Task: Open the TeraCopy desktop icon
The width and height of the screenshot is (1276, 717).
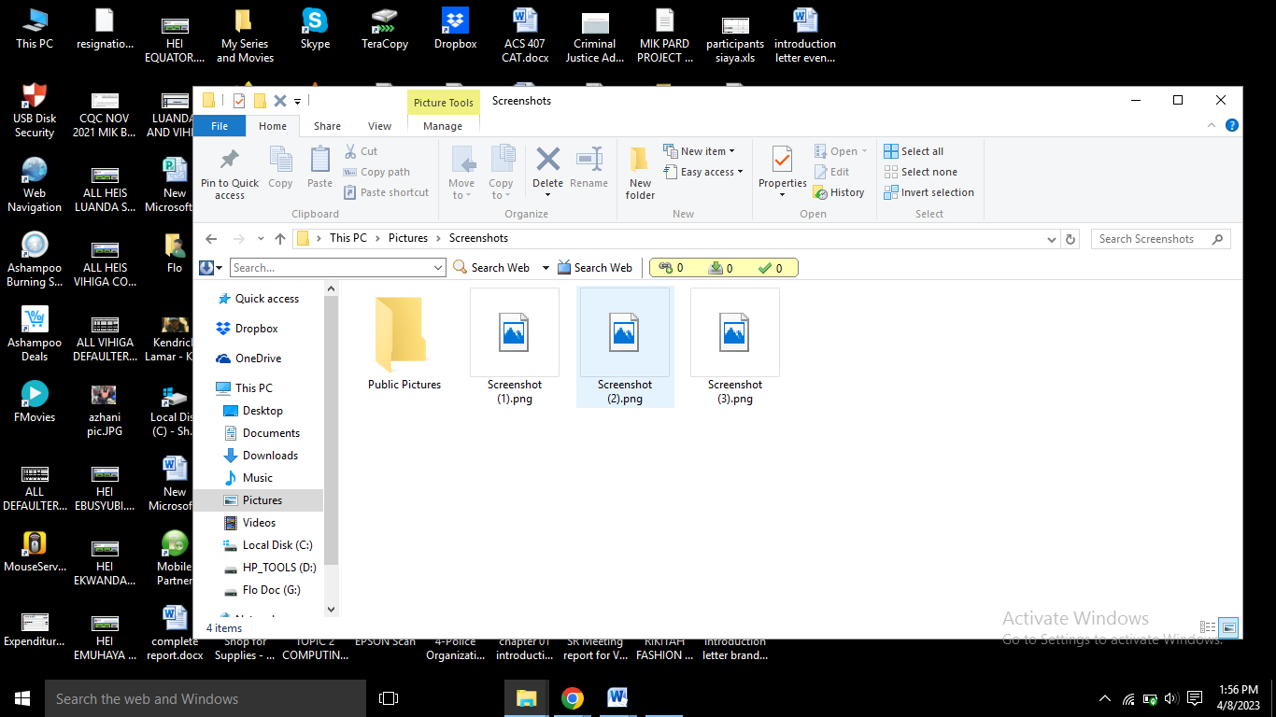Action: 385,30
